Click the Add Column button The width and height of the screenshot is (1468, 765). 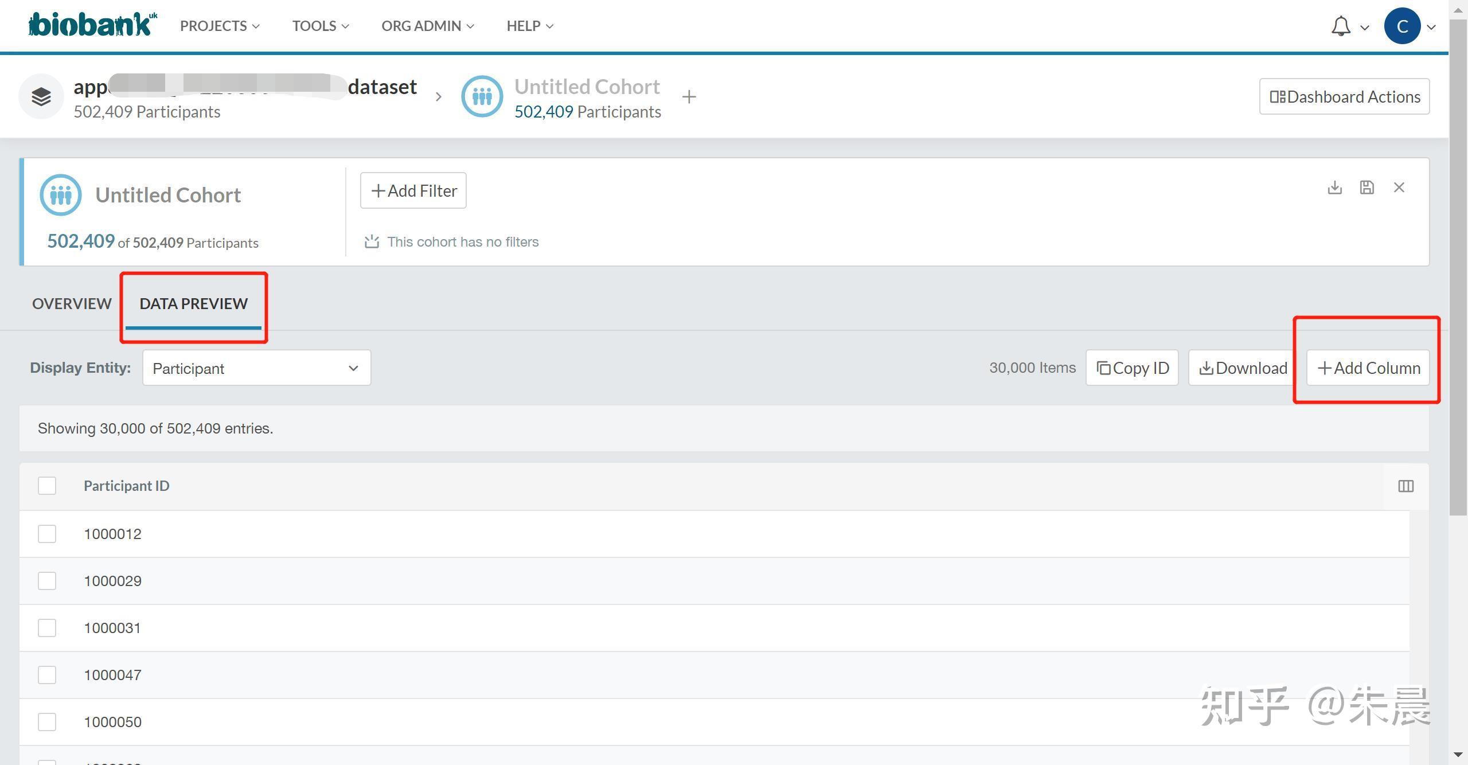tap(1368, 368)
